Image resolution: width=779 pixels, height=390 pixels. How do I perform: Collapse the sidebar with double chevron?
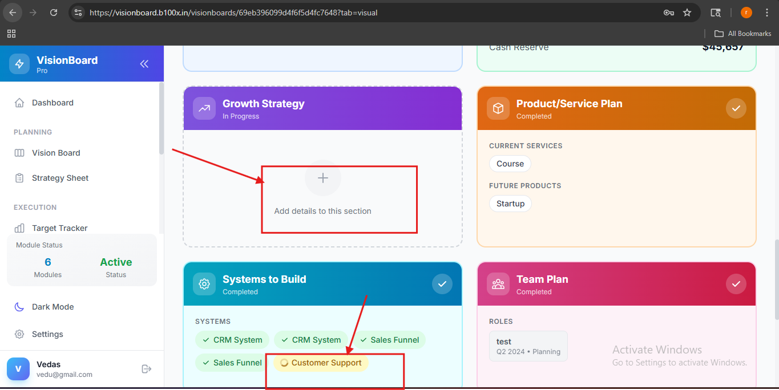click(x=144, y=64)
